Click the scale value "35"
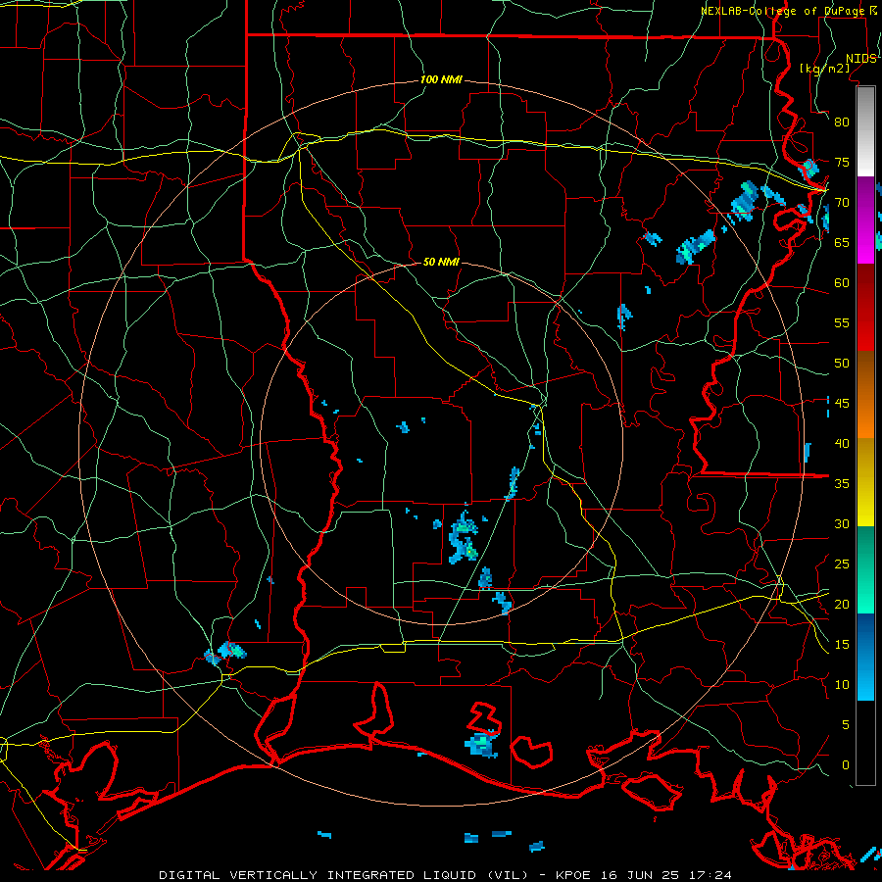 (842, 484)
